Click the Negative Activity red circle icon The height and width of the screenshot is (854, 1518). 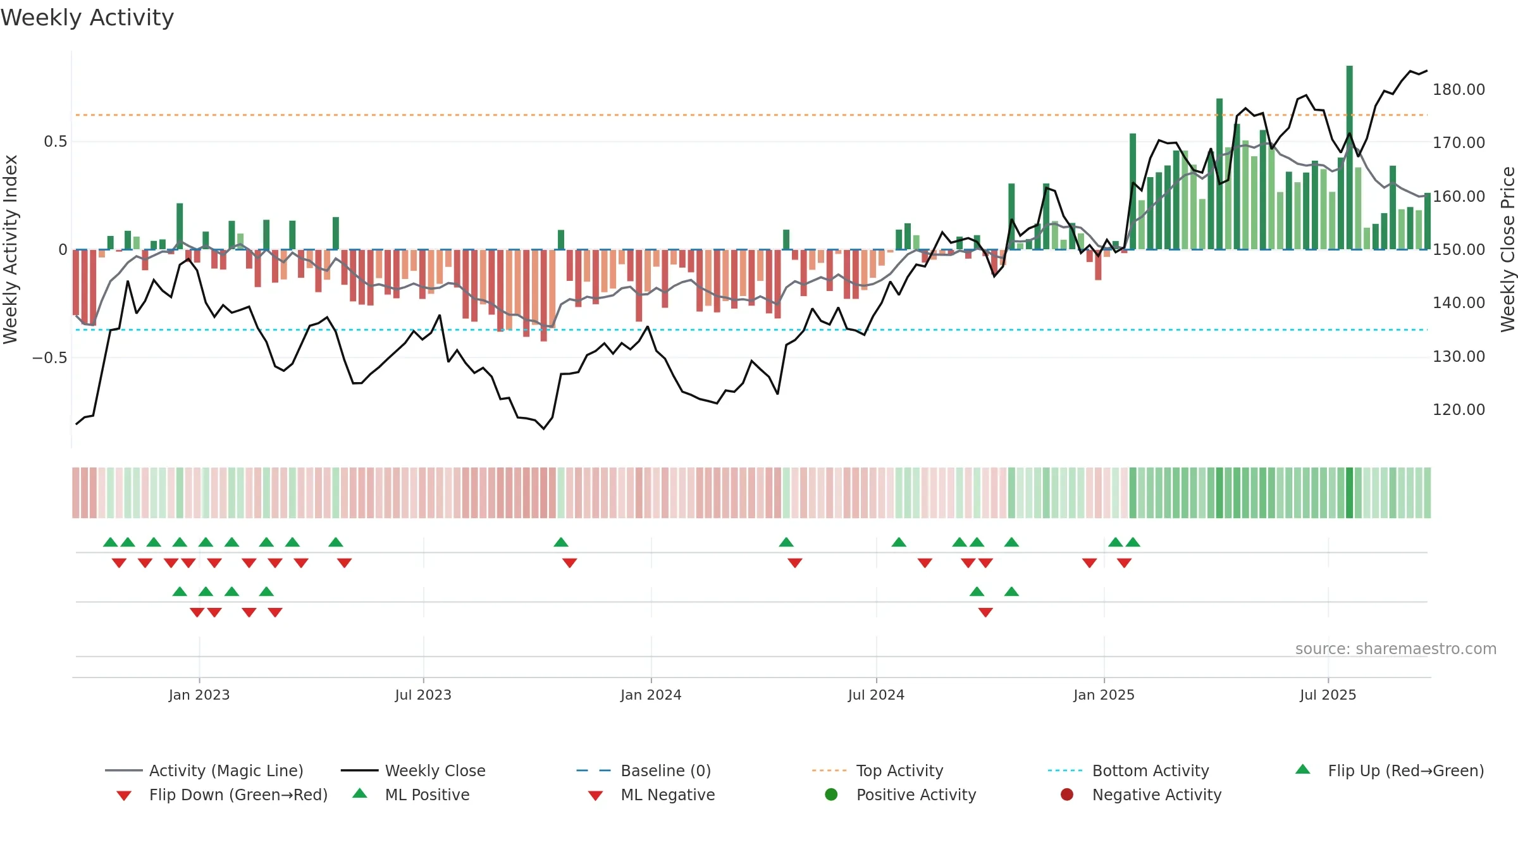(x=1067, y=795)
